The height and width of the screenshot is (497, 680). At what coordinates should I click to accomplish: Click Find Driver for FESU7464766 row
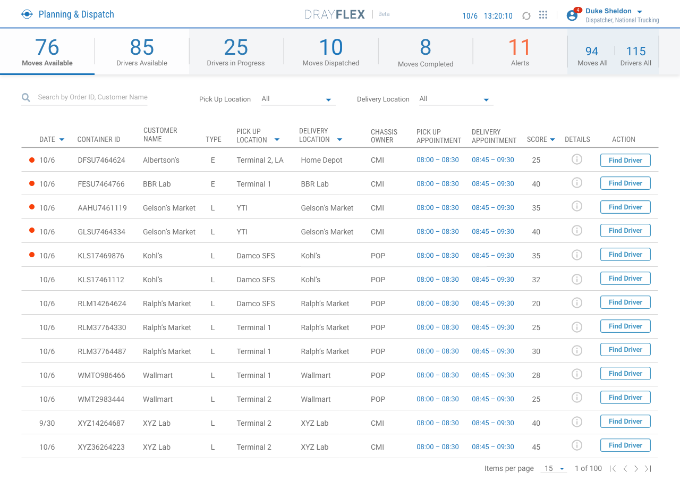click(x=625, y=183)
